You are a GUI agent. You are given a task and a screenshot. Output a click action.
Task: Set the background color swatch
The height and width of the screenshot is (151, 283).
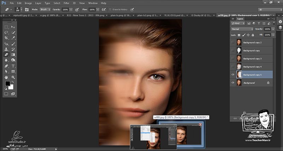11,87
